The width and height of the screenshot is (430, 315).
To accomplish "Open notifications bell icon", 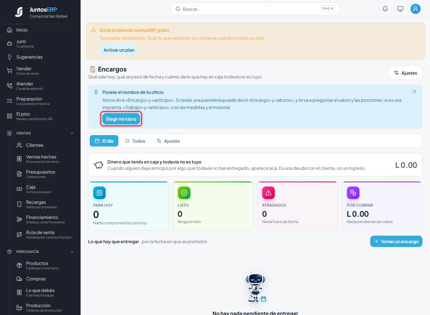I will point(385,9).
